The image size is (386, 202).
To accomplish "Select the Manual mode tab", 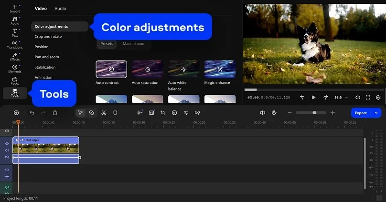I will point(134,44).
